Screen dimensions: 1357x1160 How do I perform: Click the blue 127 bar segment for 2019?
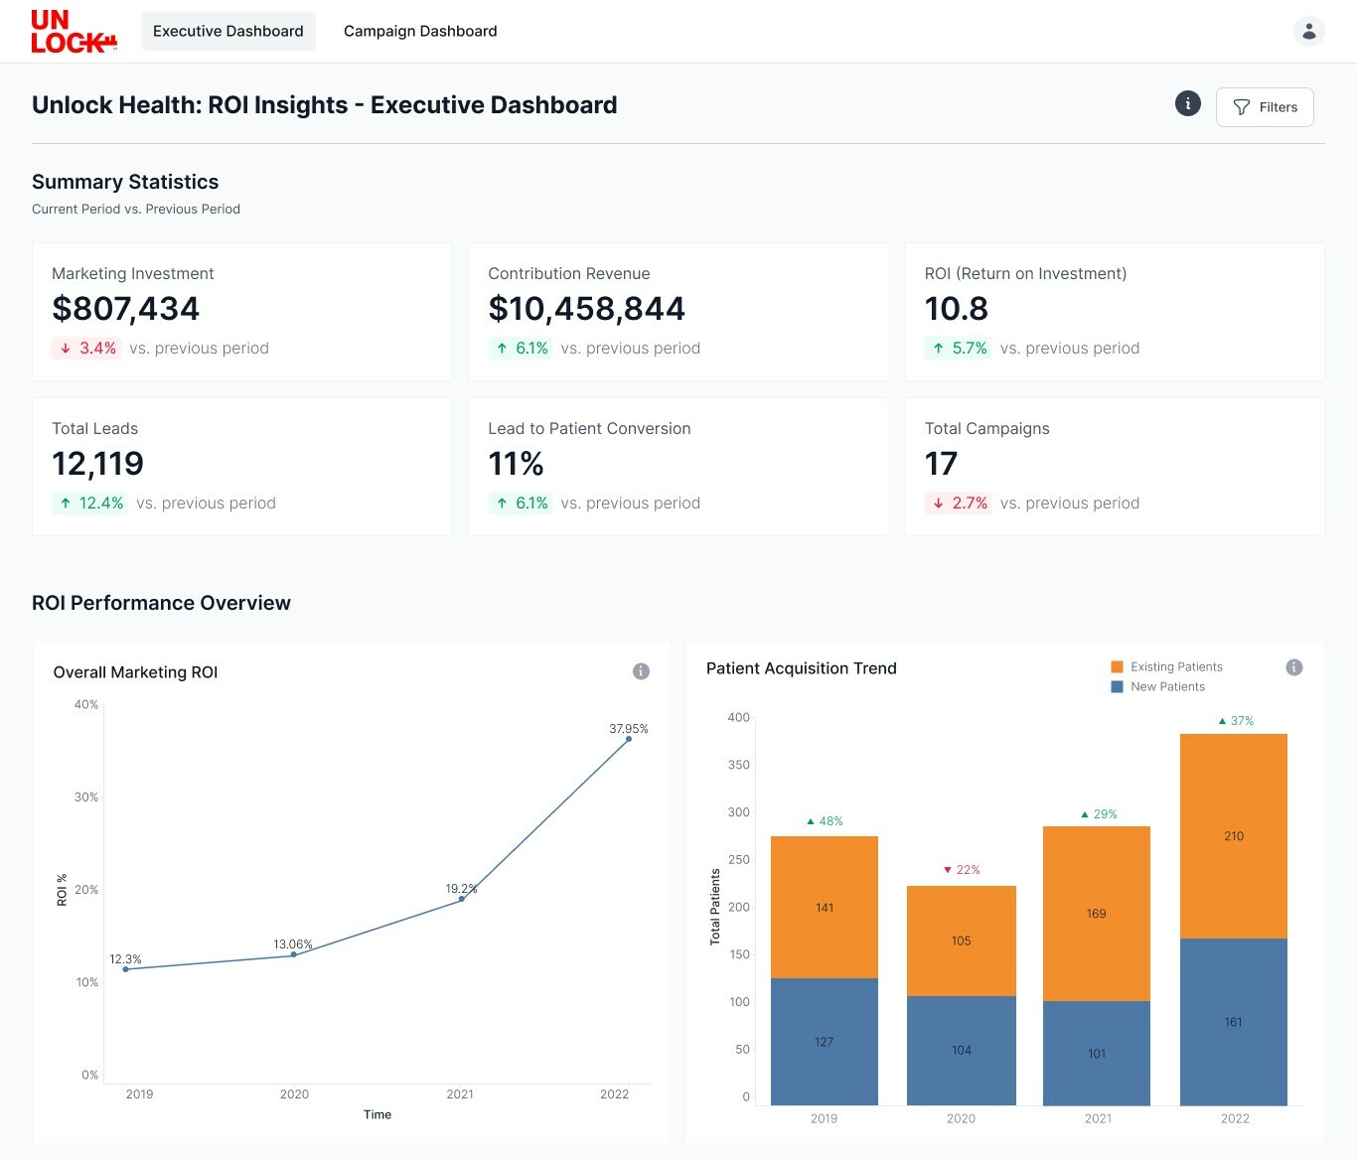pyautogui.click(x=825, y=1042)
